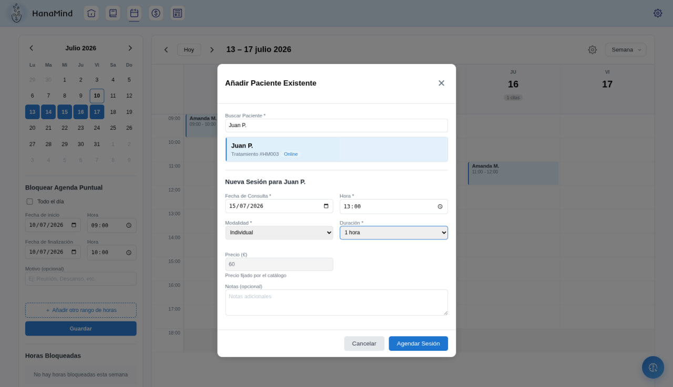Click the 1 citas badge
This screenshot has height=387, width=673.
click(x=513, y=98)
